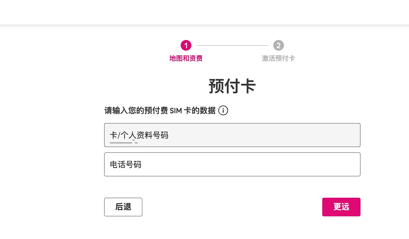
Task: Click the 卡/个人资料号码 placeholder text
Action: tap(139, 135)
